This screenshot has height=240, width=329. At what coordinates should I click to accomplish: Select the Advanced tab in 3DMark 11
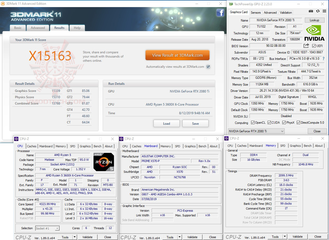coord(38,28)
